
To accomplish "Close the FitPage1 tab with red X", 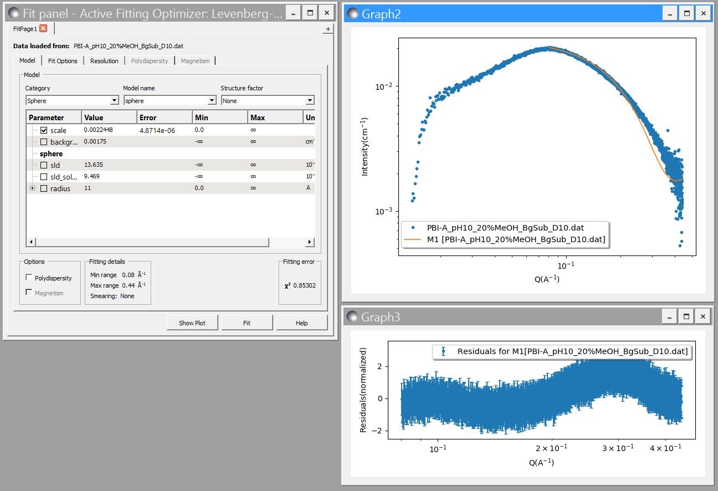I will (x=43, y=28).
